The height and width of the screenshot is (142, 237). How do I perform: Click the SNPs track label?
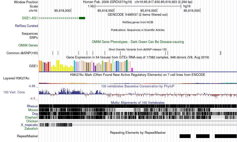[x=34, y=37]
